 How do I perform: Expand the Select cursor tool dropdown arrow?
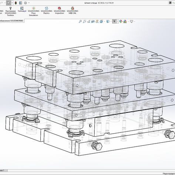pos(12,3)
